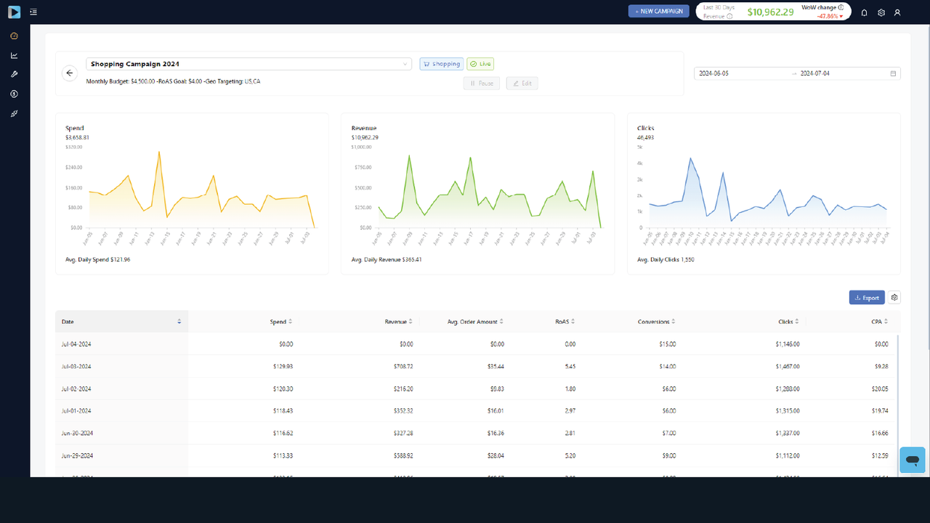Open table column settings gear icon
930x523 pixels.
coord(894,297)
